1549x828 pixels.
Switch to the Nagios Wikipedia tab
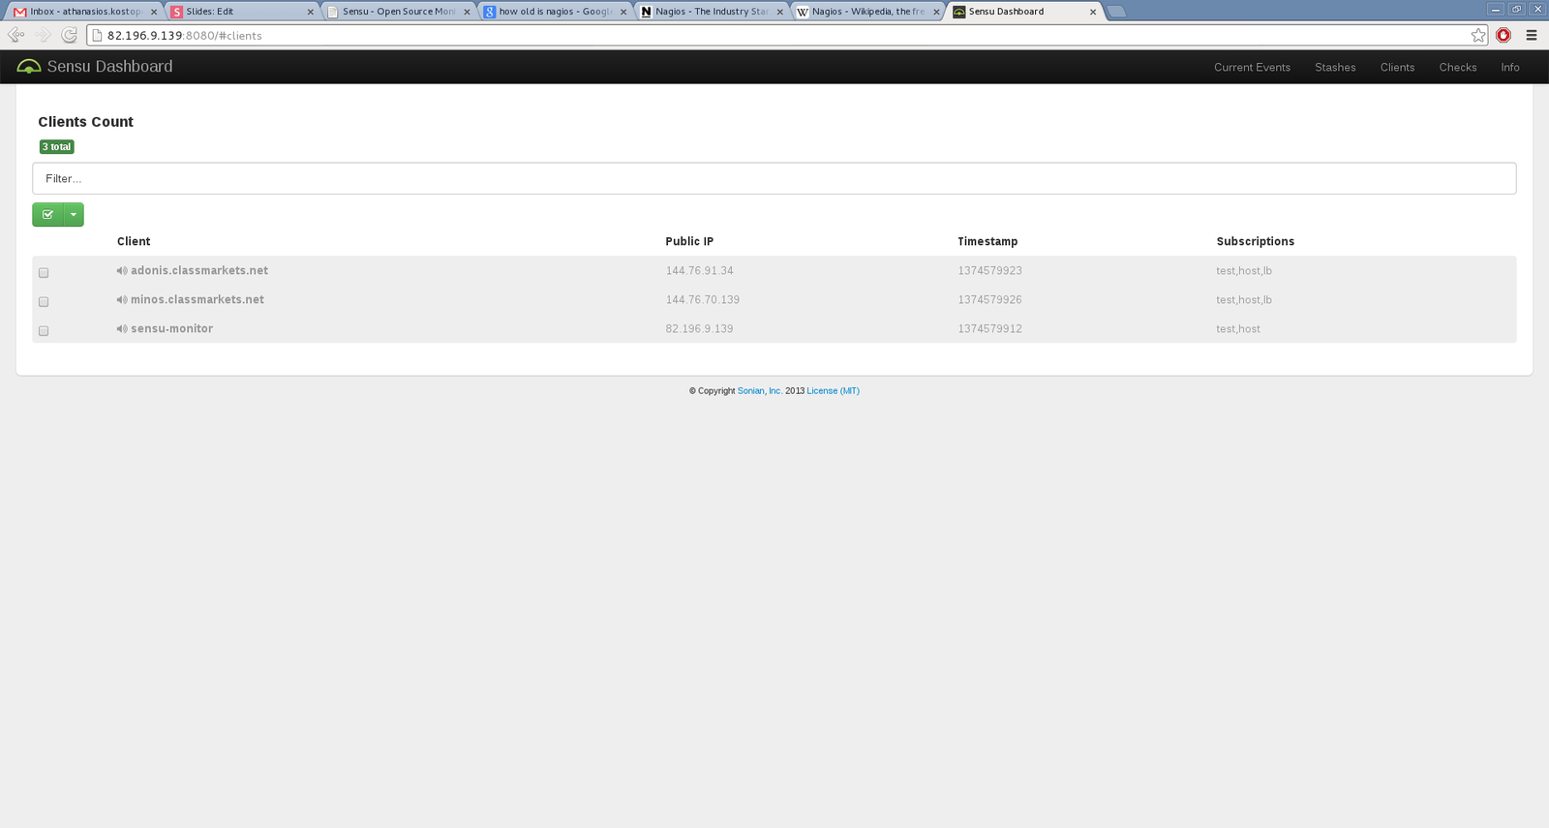867,12
